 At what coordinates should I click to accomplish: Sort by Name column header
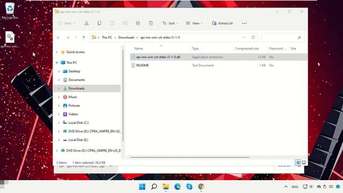coord(138,49)
